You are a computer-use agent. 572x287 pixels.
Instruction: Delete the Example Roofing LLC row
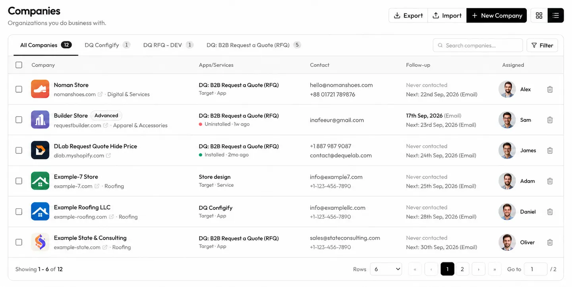[550, 211]
